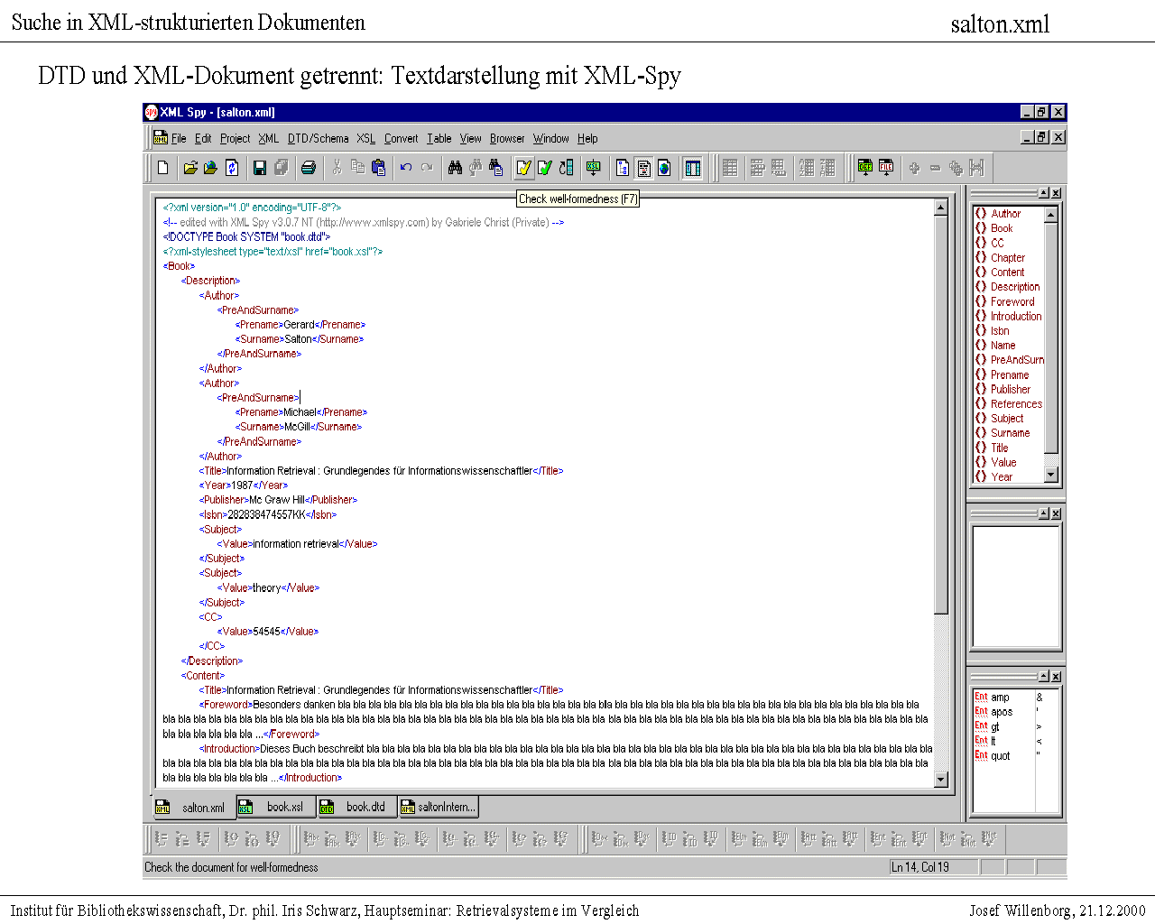1155x924 pixels.
Task: Click the Undo arrow icon
Action: pyautogui.click(x=406, y=168)
